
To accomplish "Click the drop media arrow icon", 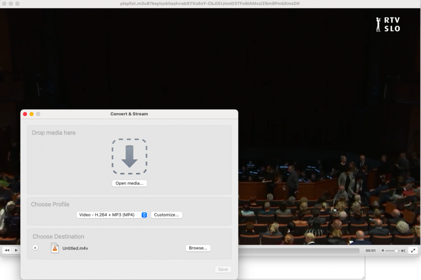I will tap(129, 157).
